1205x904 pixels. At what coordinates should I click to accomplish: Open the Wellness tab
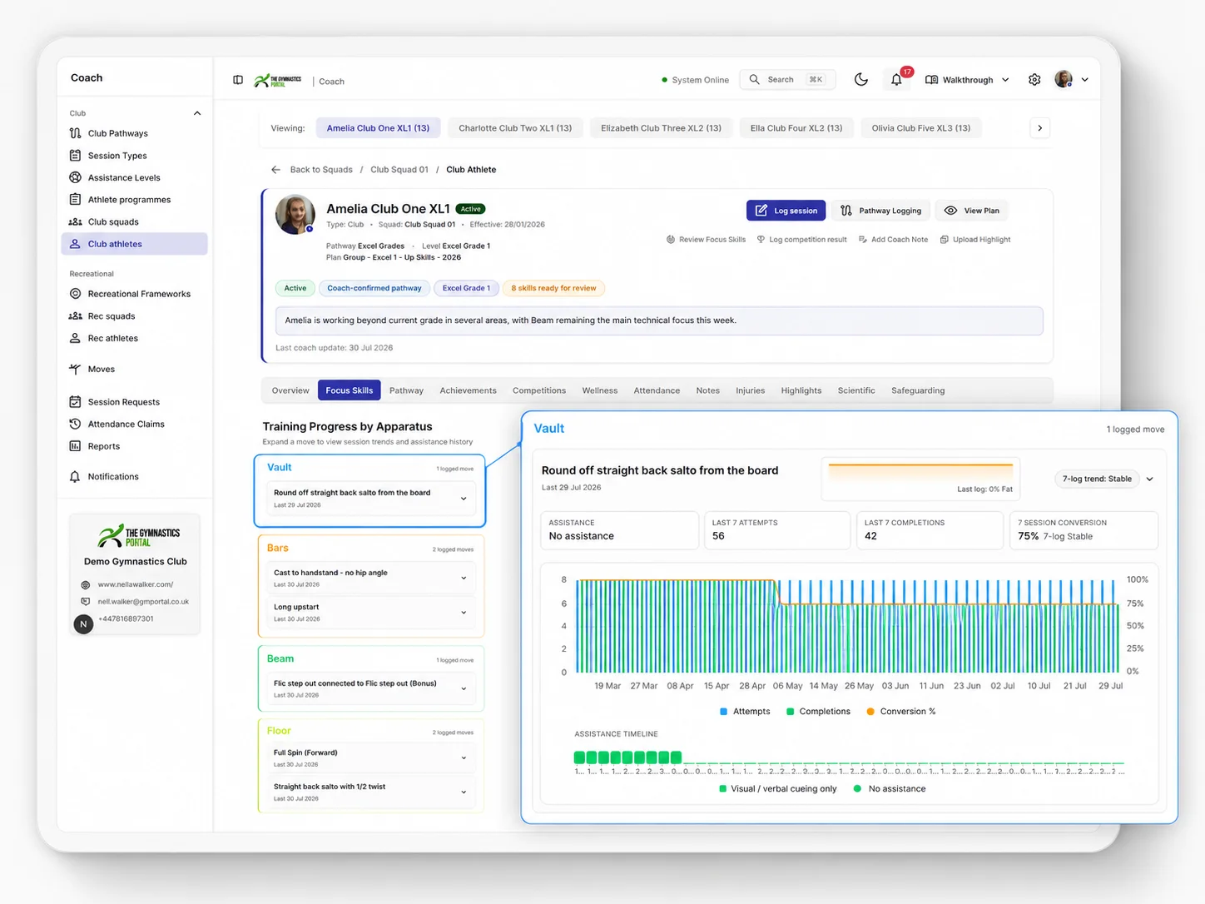(599, 390)
